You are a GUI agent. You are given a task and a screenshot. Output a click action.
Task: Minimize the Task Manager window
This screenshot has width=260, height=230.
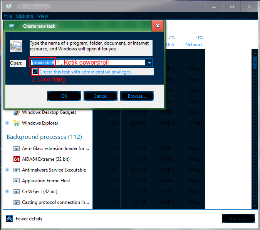(x=214, y=7)
